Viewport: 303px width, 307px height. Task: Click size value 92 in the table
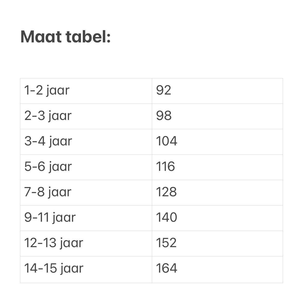pyautogui.click(x=163, y=90)
